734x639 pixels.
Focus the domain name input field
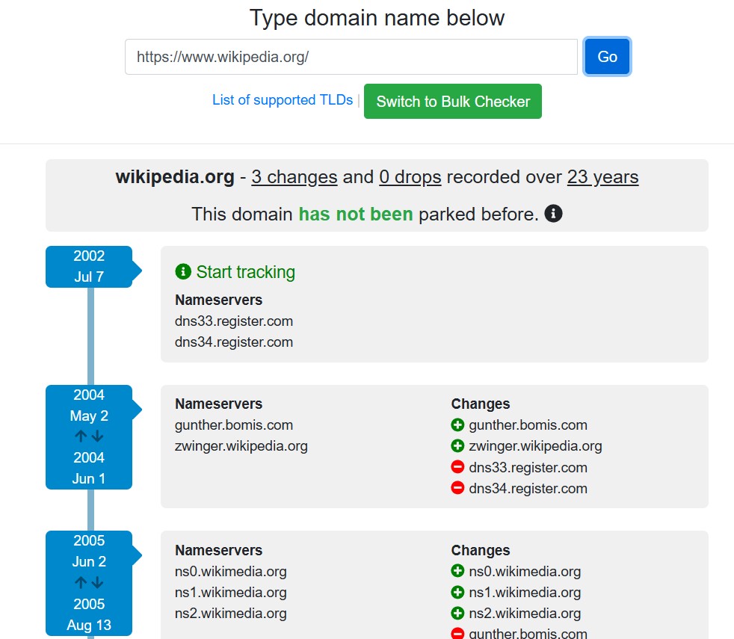click(351, 57)
